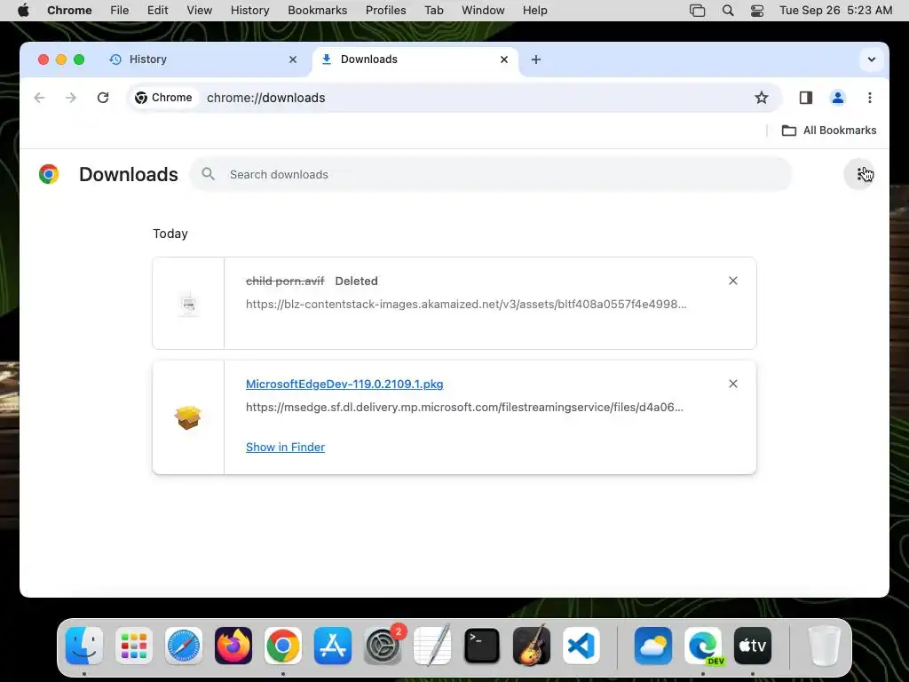This screenshot has height=682, width=909.
Task: Click the blz-contentstack-images.akamaized.net URL text
Action: pos(466,304)
